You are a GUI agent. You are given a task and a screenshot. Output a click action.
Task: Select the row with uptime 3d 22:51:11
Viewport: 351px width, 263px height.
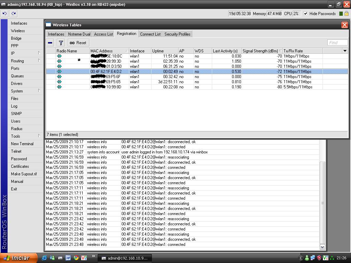point(197,82)
